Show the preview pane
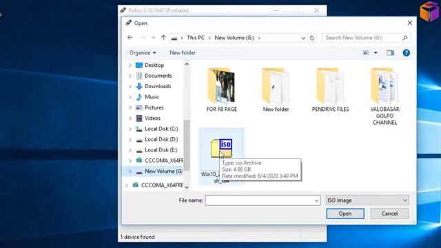The height and width of the screenshot is (248, 441). click(391, 53)
